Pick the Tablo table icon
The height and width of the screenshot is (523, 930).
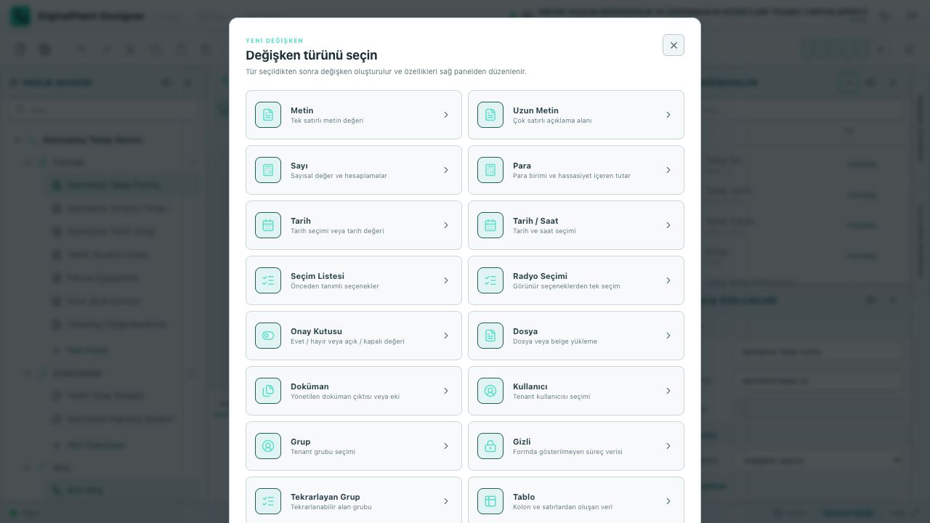click(x=490, y=501)
